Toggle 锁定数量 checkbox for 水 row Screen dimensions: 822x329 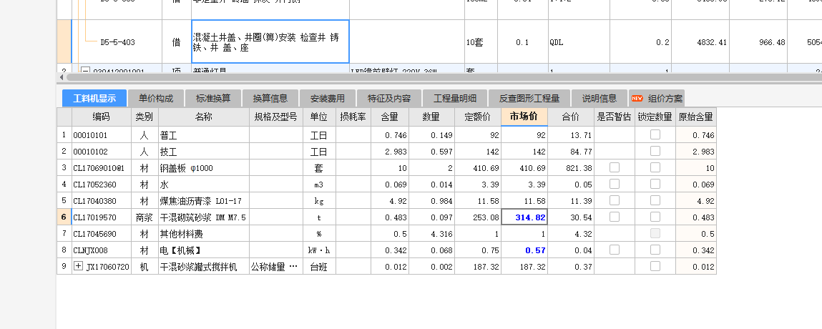point(655,184)
